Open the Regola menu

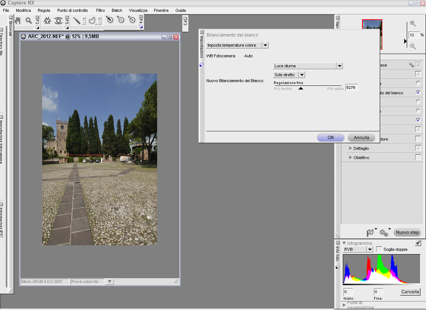44,10
